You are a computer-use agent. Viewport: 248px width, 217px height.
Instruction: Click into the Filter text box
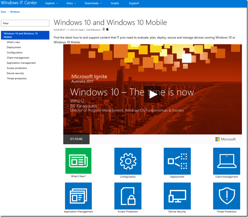pyautogui.click(x=25, y=23)
